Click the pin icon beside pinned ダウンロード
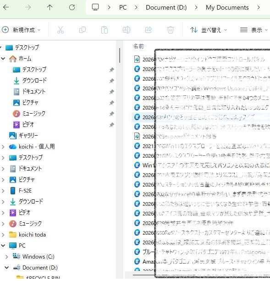This screenshot has height=281, width=270. click(x=111, y=81)
